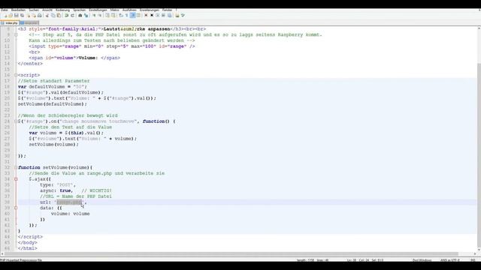481x270 pixels.
Task: Click the Close All toolbar icon
Action: (35, 15)
